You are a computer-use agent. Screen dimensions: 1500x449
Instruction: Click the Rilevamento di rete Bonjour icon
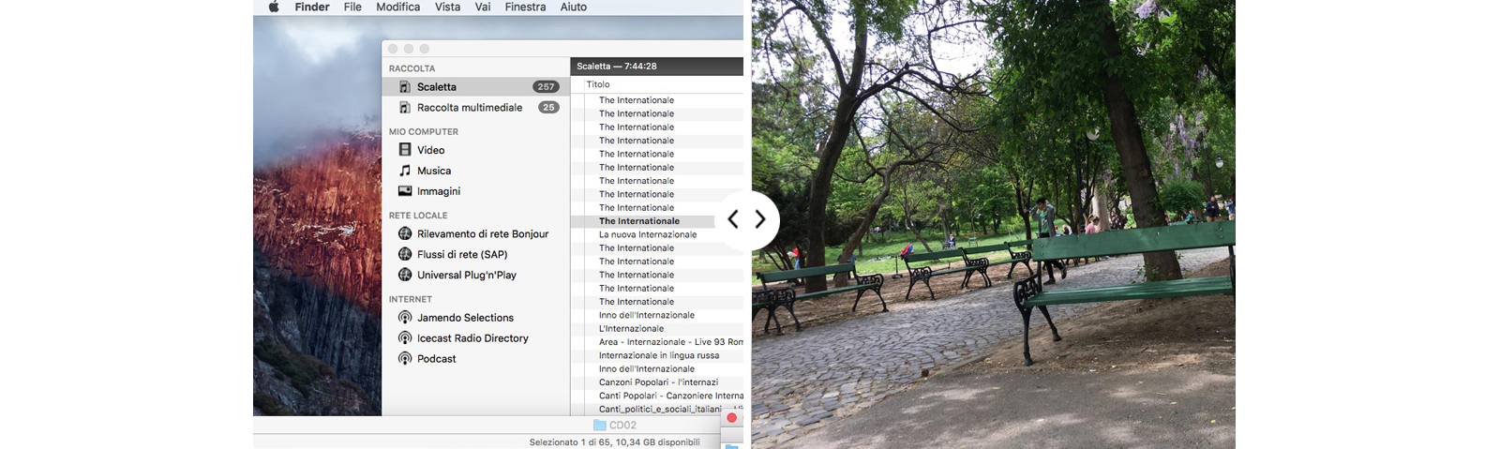[405, 234]
